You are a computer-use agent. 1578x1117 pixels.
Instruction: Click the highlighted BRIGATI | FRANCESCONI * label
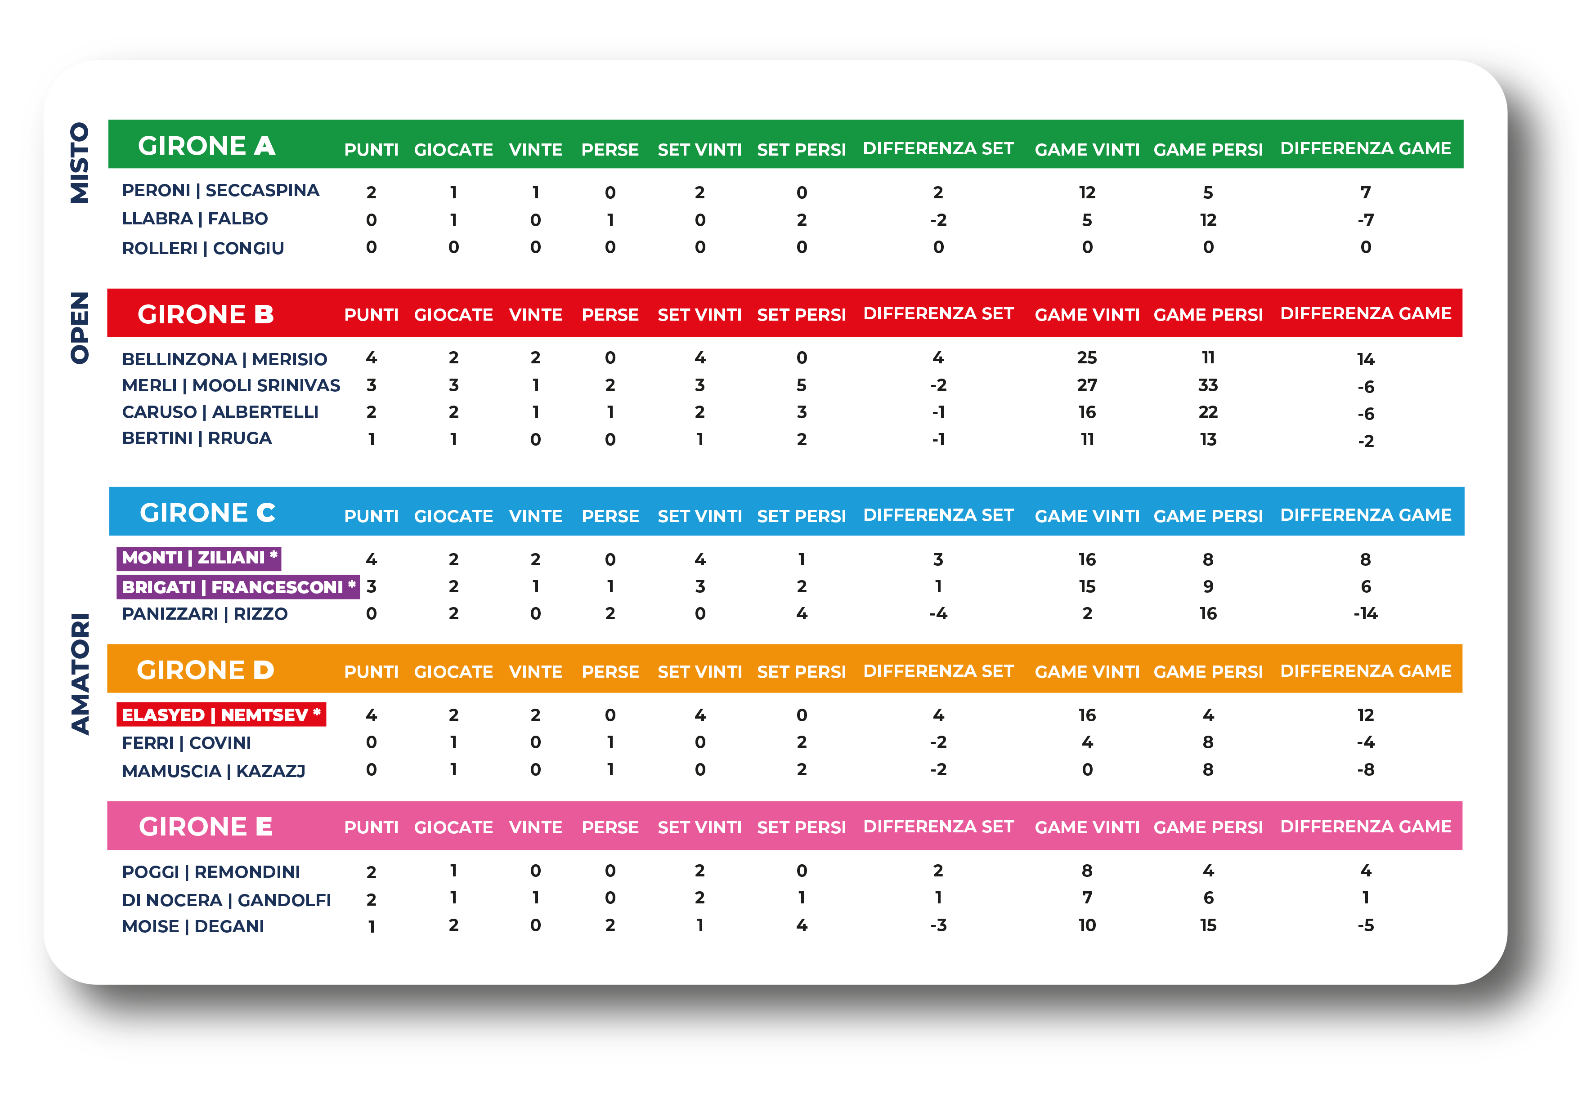point(238,587)
